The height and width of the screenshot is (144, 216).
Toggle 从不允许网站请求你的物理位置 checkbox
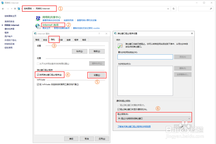tap(38, 64)
